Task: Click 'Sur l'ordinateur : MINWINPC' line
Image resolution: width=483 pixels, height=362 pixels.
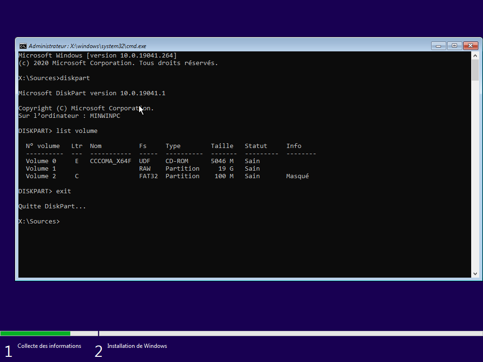Action: point(69,116)
